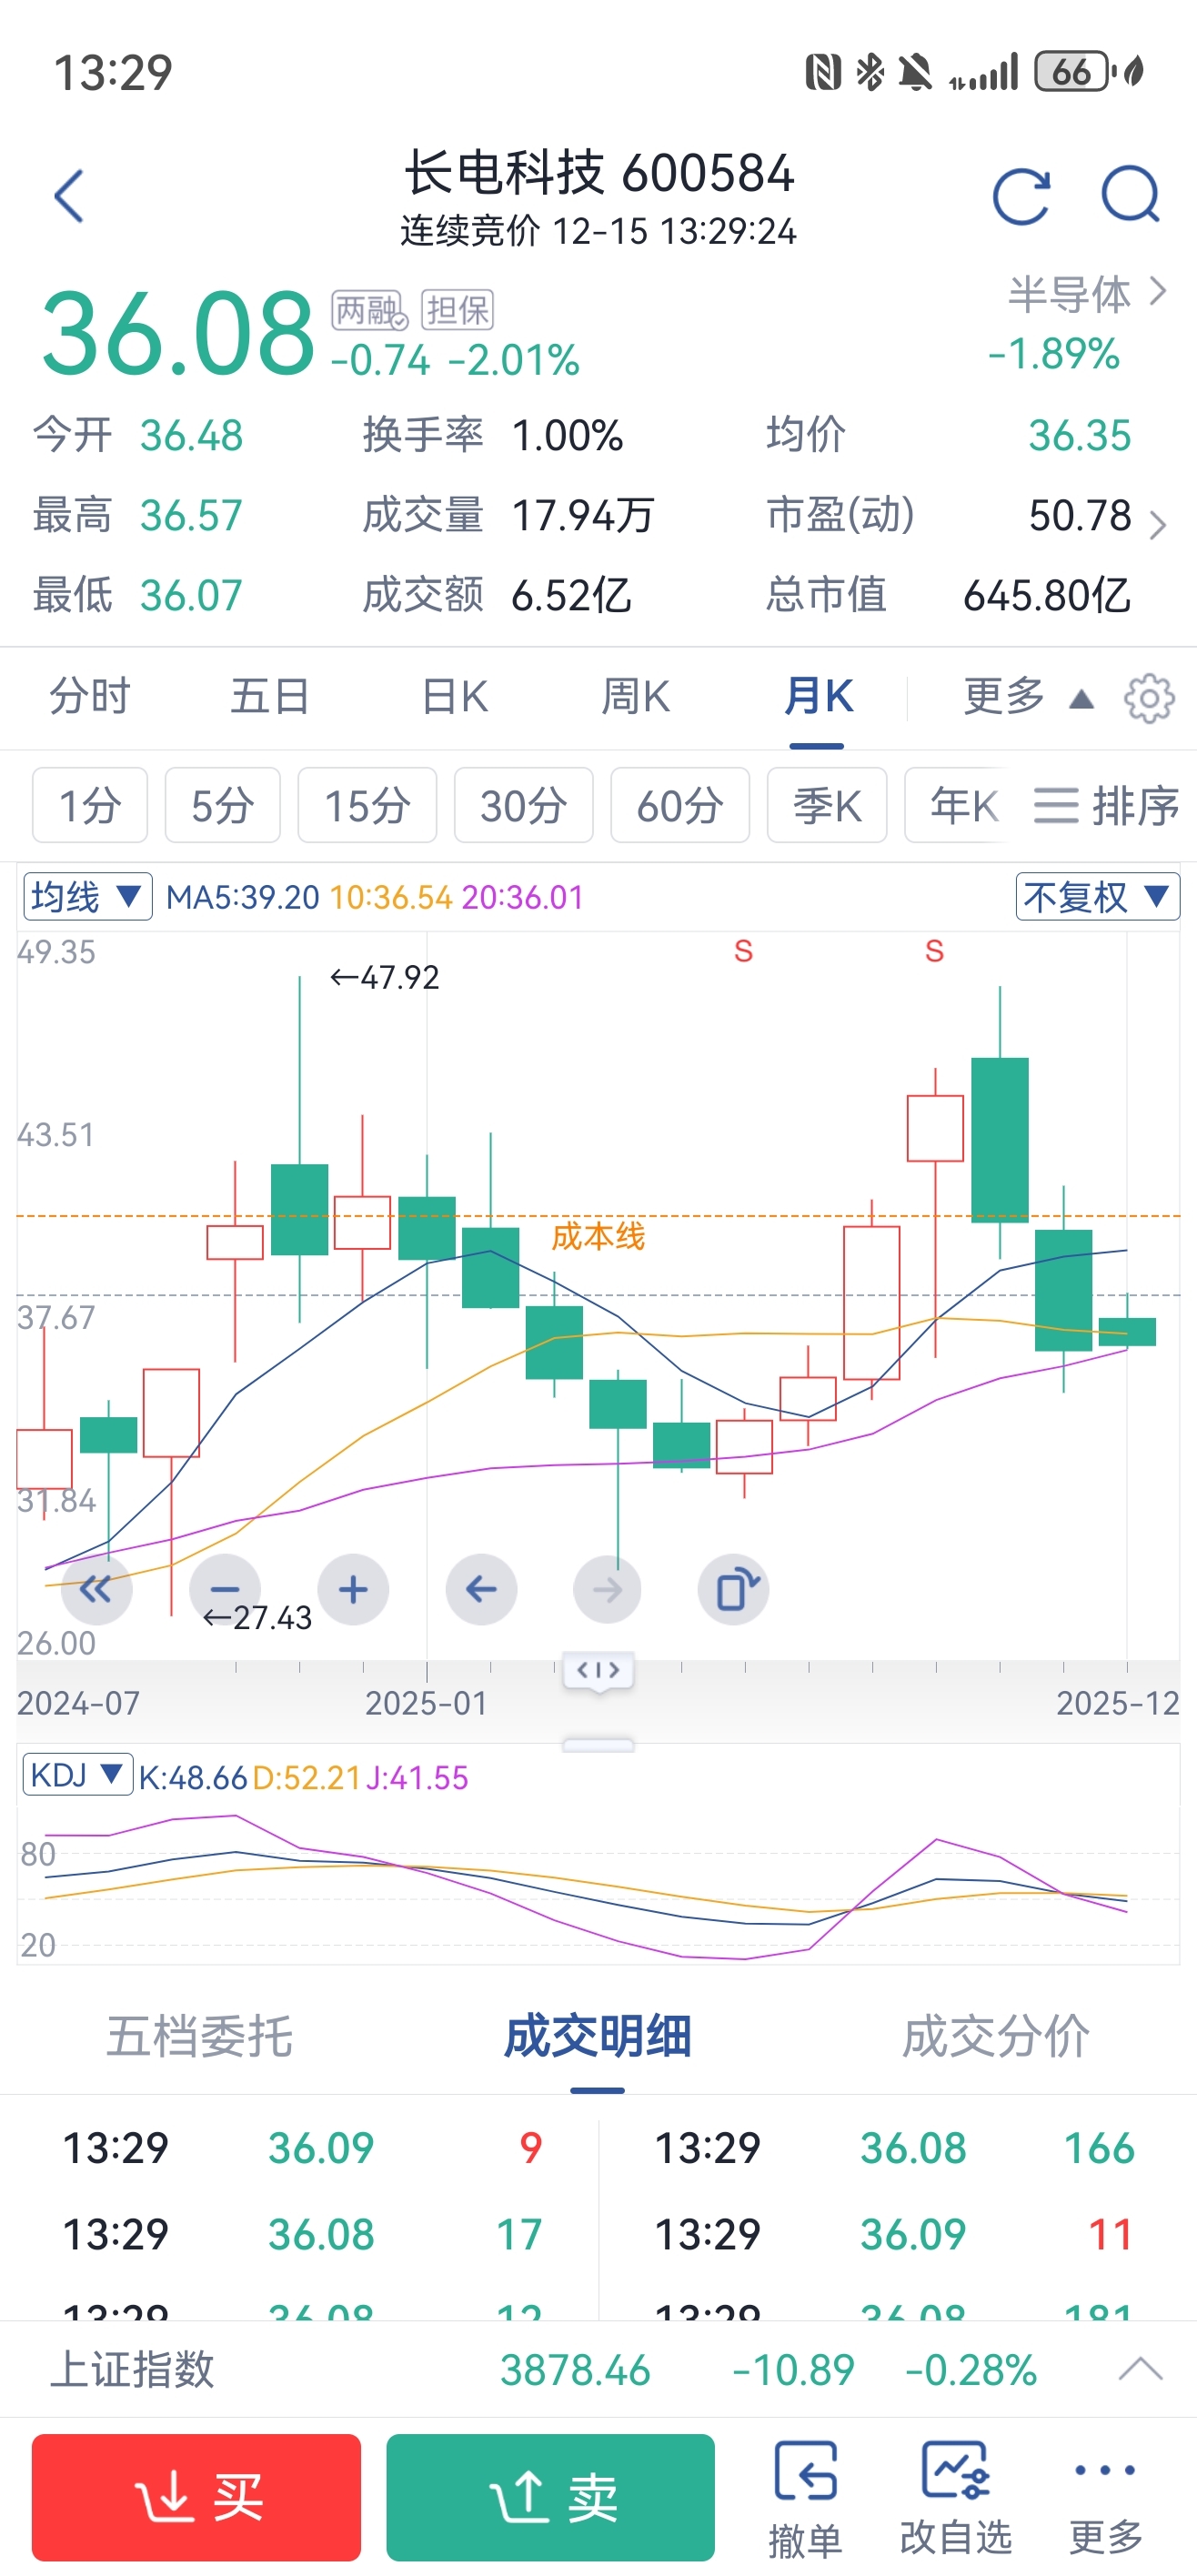Zoom out the K-line chart

(x=225, y=1589)
